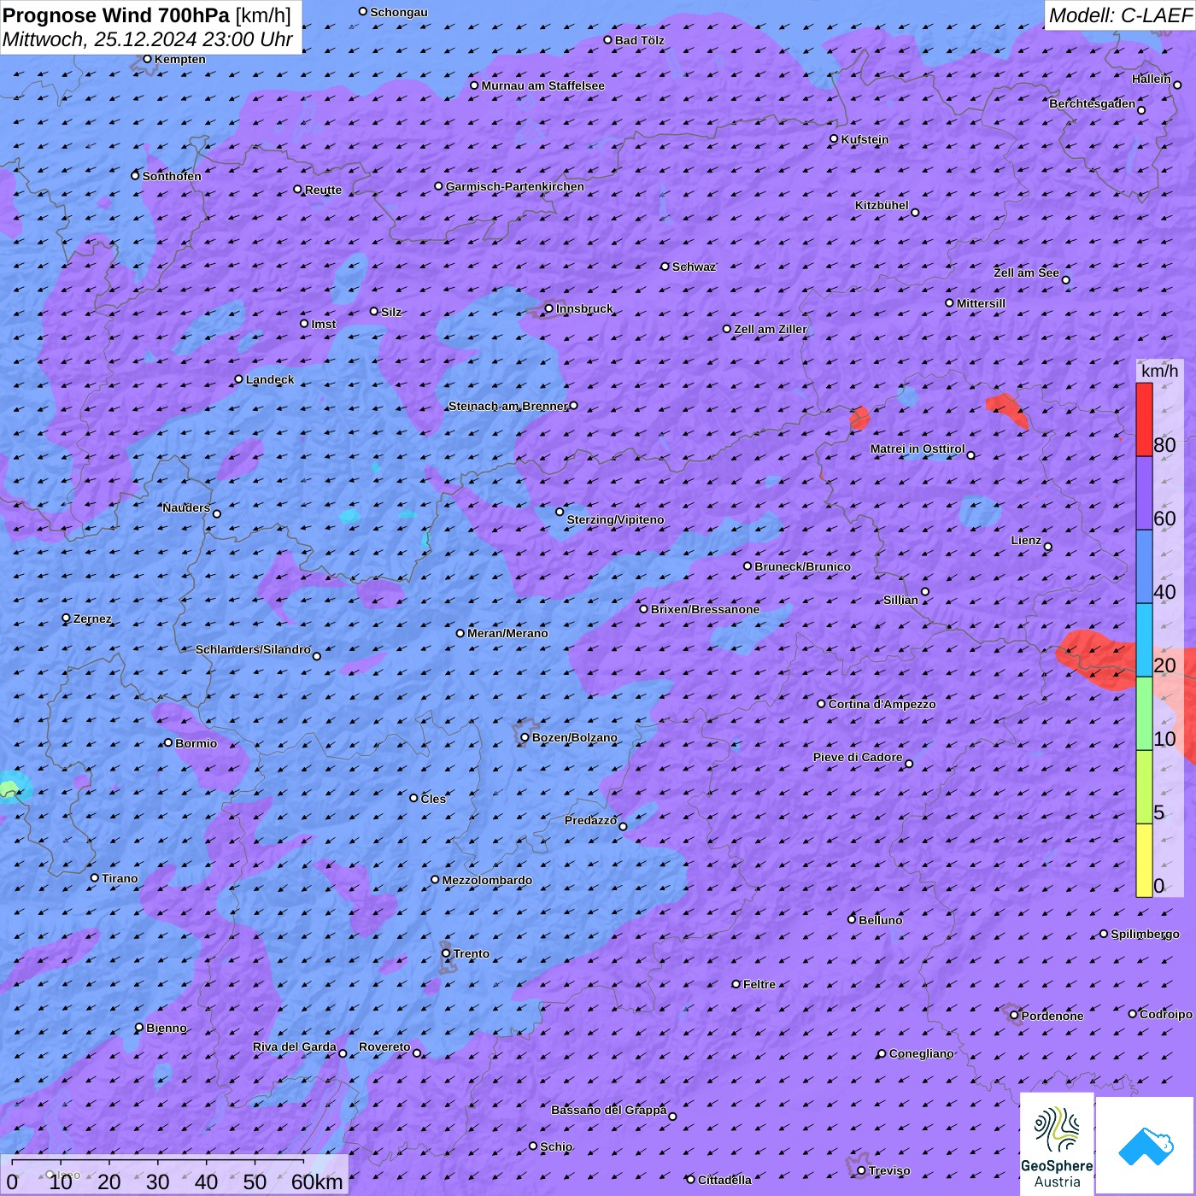Image resolution: width=1196 pixels, height=1196 pixels.
Task: Click the 'Schongau' label
Action: click(x=399, y=12)
